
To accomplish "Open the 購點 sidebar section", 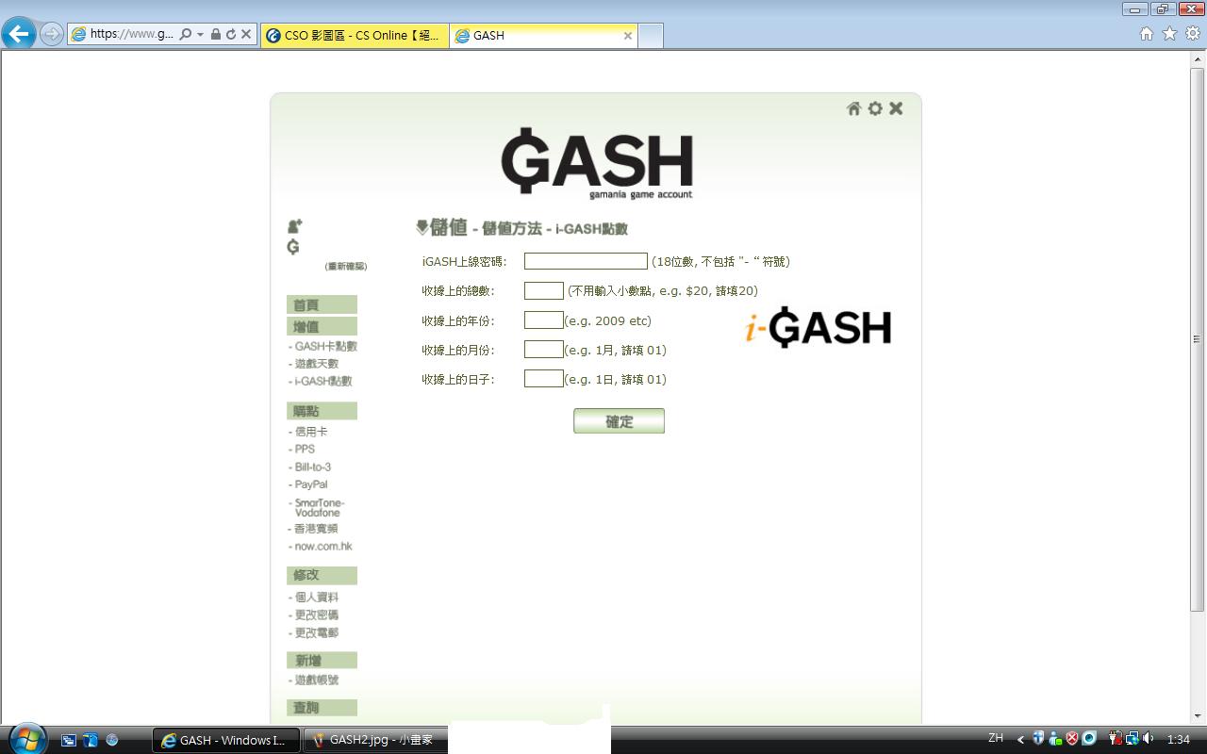I will 322,411.
